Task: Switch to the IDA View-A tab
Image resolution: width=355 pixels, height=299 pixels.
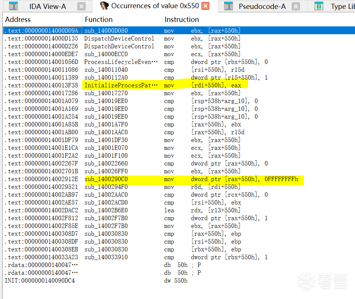Action: [48, 6]
